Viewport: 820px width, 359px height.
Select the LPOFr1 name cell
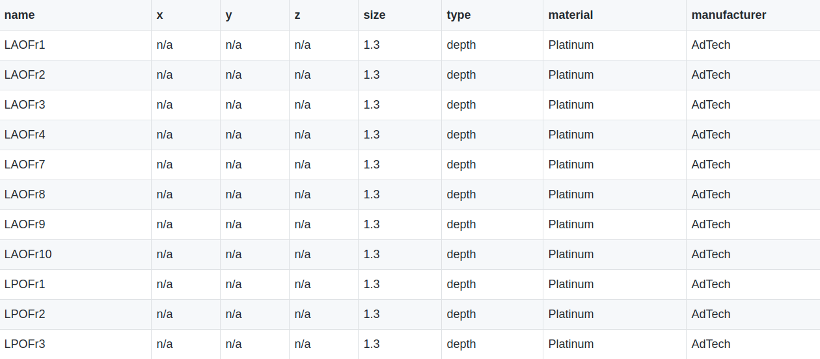pyautogui.click(x=25, y=284)
